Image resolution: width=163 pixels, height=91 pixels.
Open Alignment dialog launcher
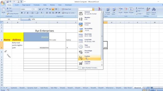click(76, 16)
